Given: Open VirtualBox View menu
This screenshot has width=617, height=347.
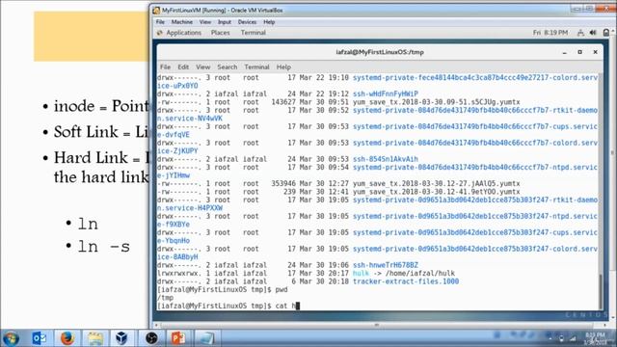Looking at the screenshot, I should pyautogui.click(x=205, y=22).
